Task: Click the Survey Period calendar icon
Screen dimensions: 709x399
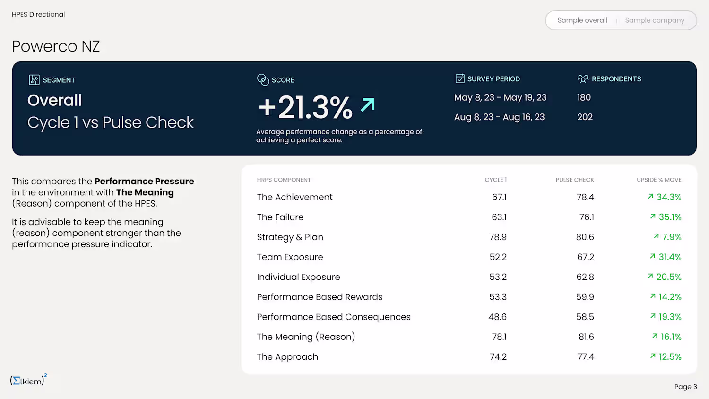Action: pyautogui.click(x=459, y=78)
